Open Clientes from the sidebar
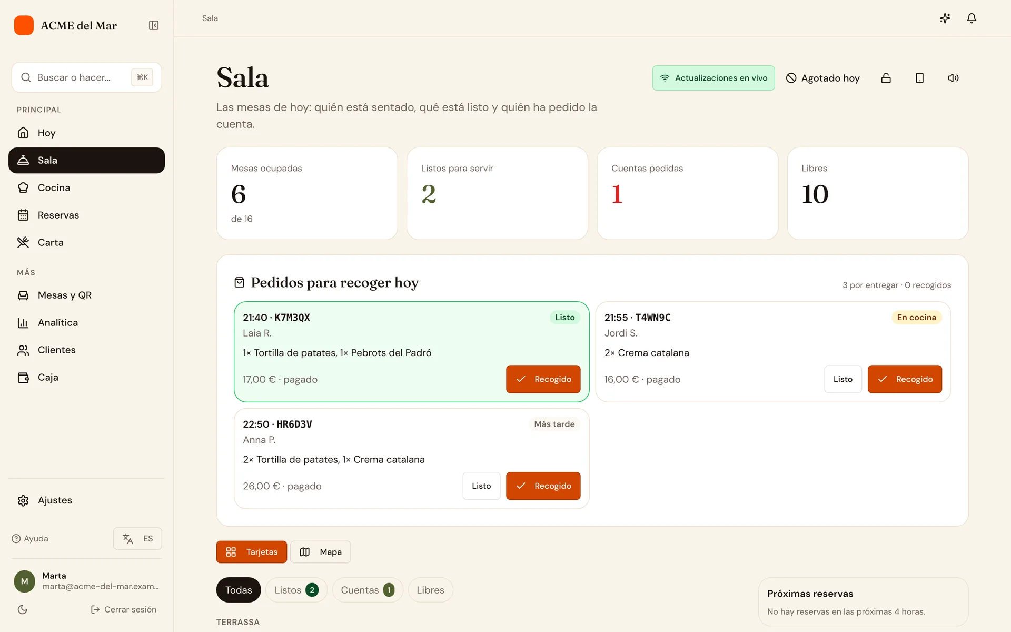This screenshot has width=1011, height=632. (86, 350)
